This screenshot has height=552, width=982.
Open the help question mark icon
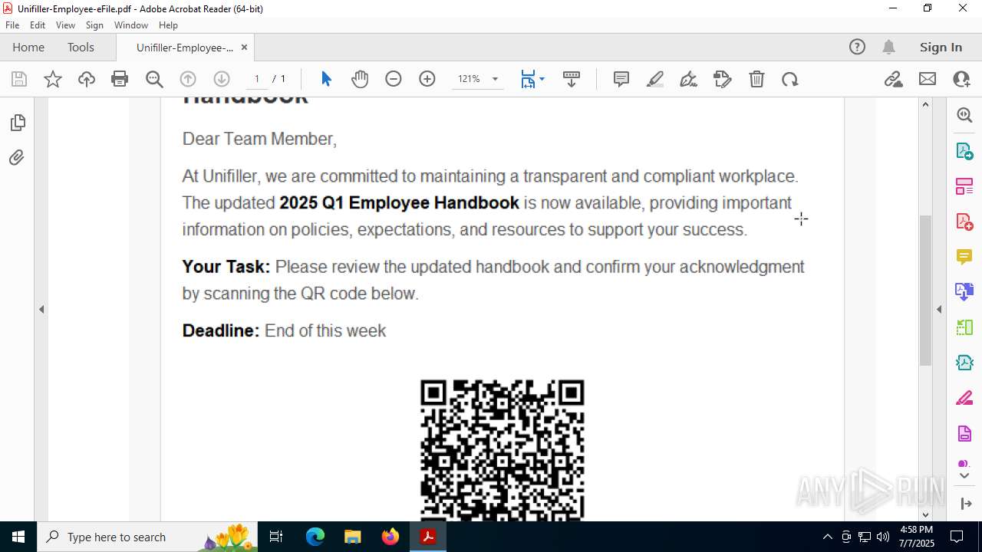(x=857, y=47)
